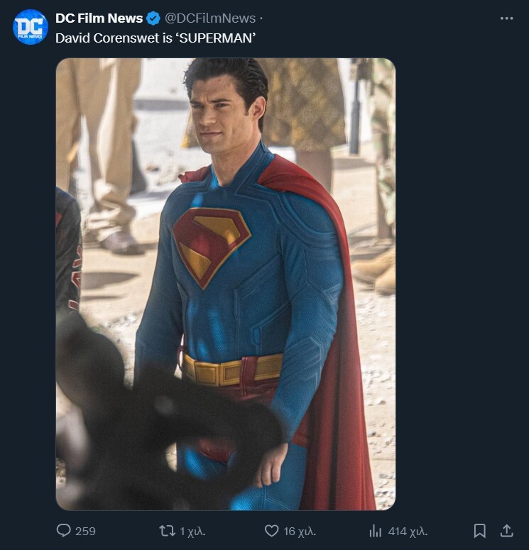Open the Superman photo in full view

(225, 284)
